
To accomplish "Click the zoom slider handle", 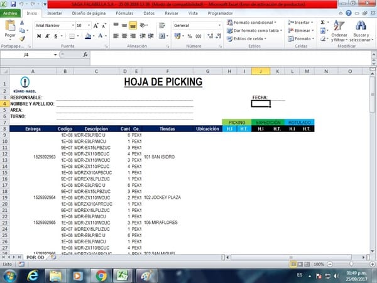I will click(x=351, y=264).
